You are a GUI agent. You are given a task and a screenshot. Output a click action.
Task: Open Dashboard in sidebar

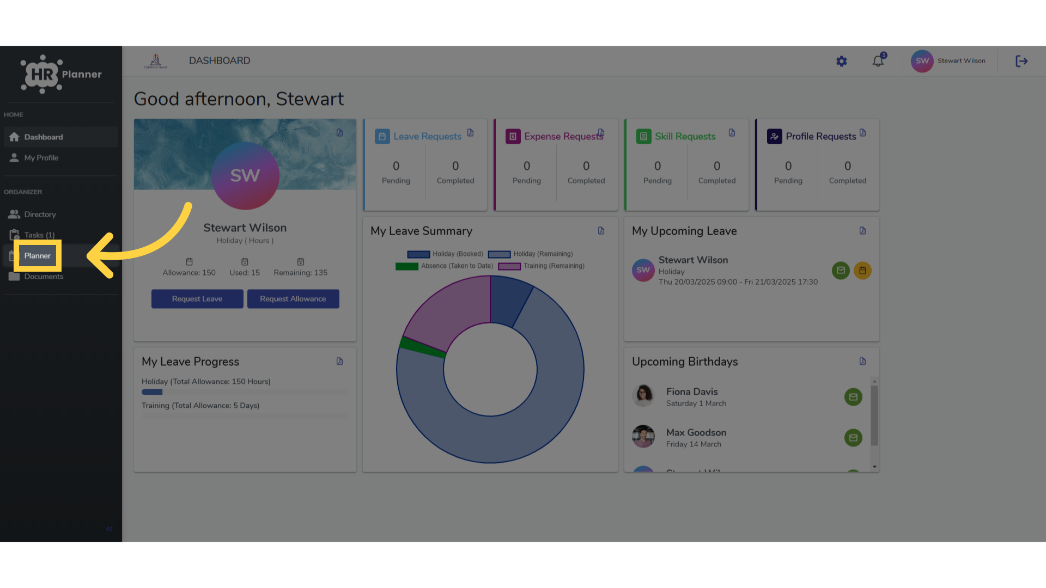[61, 137]
